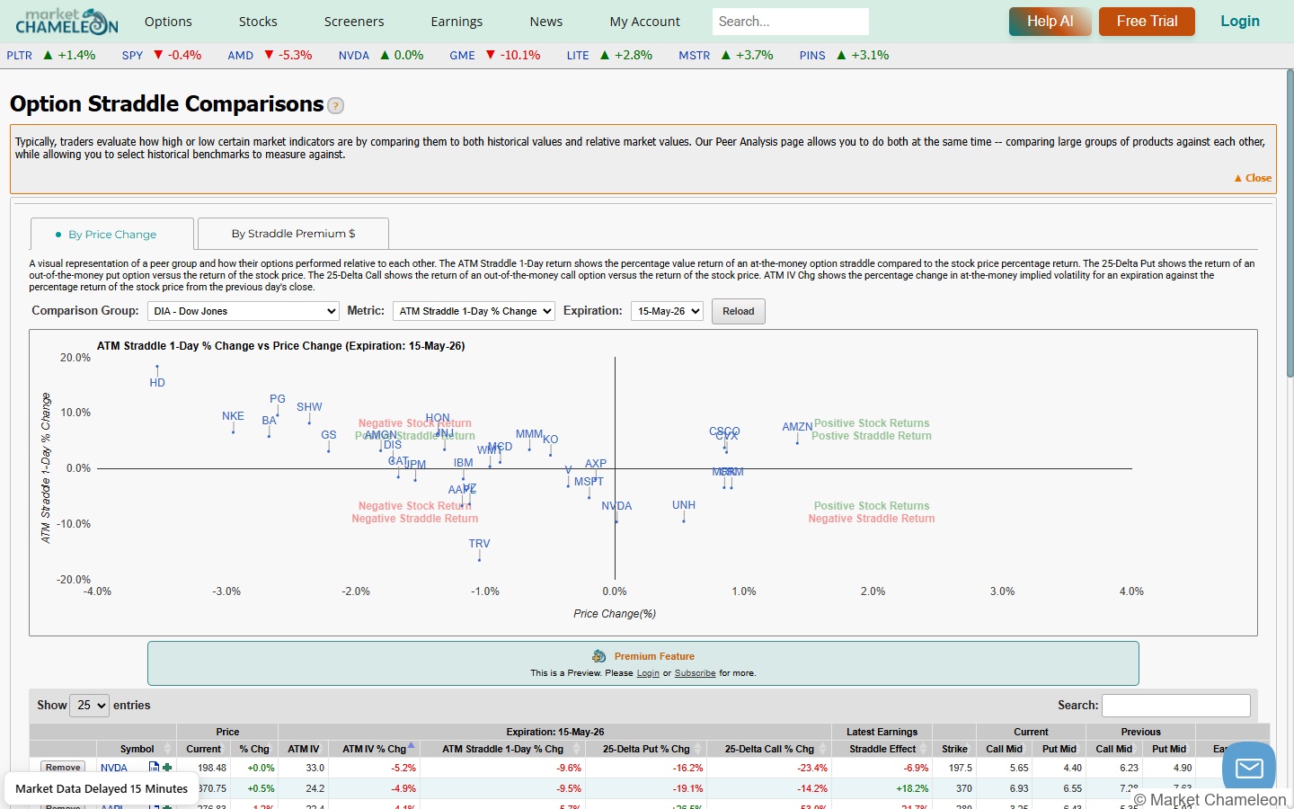Image resolution: width=1294 pixels, height=809 pixels.
Task: Open the NVDA link in ticker bar
Action: (x=354, y=55)
